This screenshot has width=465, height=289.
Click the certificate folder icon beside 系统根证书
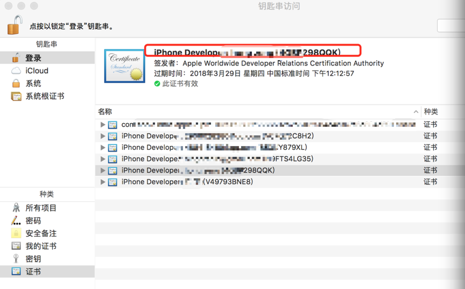point(16,96)
